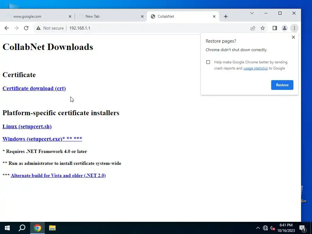This screenshot has width=312, height=234.
Task: Close the www.google.com tab
Action: point(70,16)
